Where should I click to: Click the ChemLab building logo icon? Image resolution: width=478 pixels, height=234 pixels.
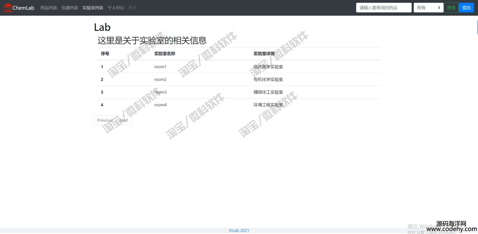(x=8, y=8)
